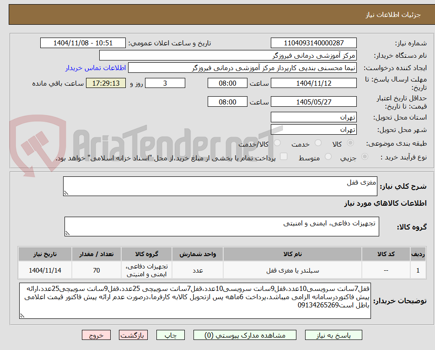Screen dimensions: 435x350
Task: Select the خدمت radio option
Action: (x=317, y=143)
